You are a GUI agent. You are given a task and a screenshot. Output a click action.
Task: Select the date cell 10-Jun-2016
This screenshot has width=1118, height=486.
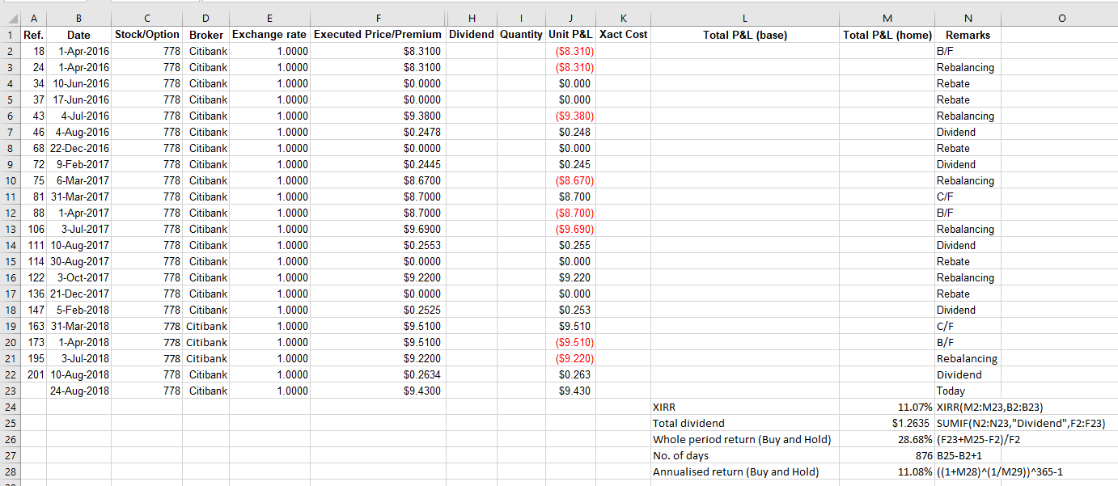pos(78,83)
